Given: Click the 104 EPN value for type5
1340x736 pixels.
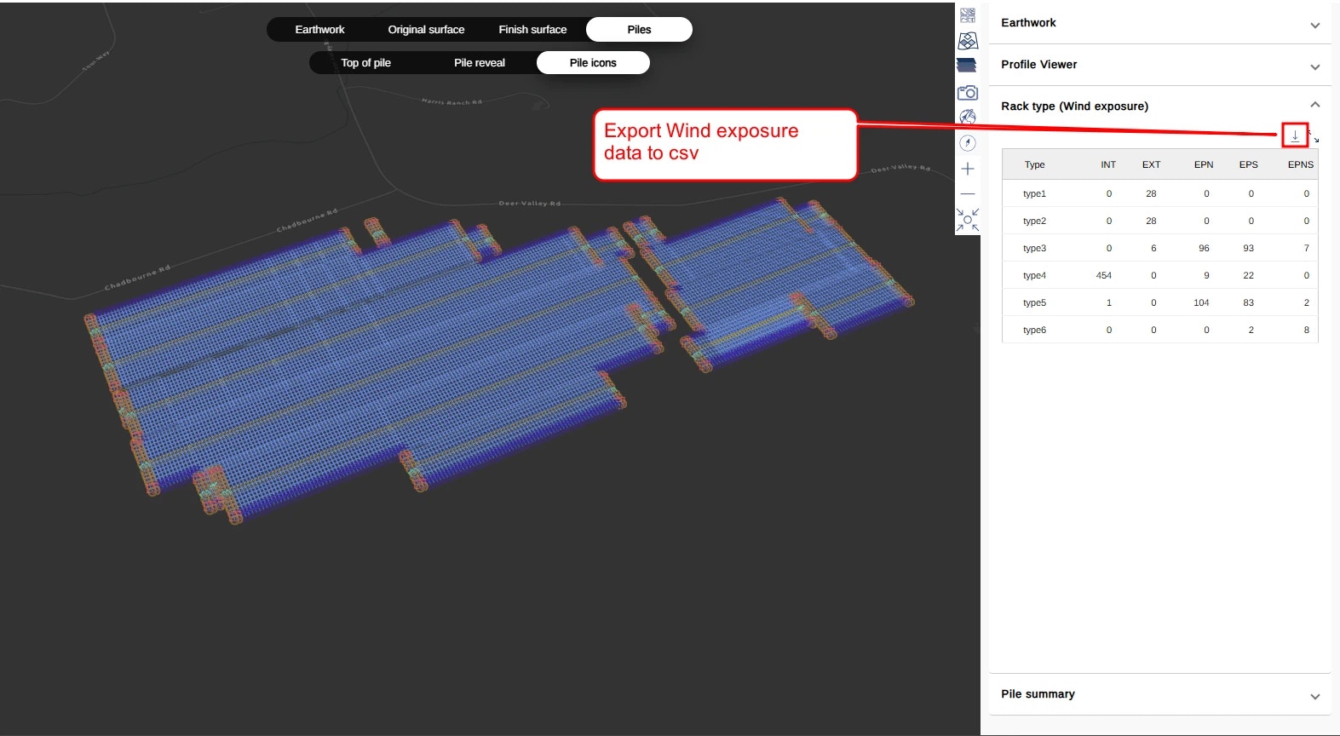Looking at the screenshot, I should click(x=1201, y=302).
